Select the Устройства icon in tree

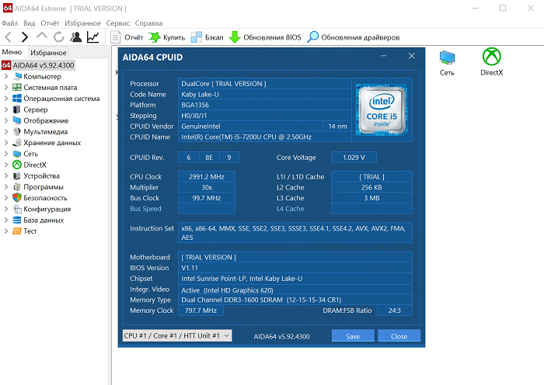[17, 175]
